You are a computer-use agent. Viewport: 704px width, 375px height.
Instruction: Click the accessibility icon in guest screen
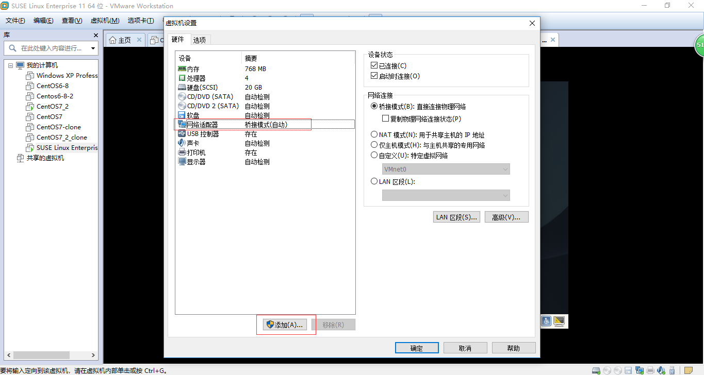tap(546, 321)
